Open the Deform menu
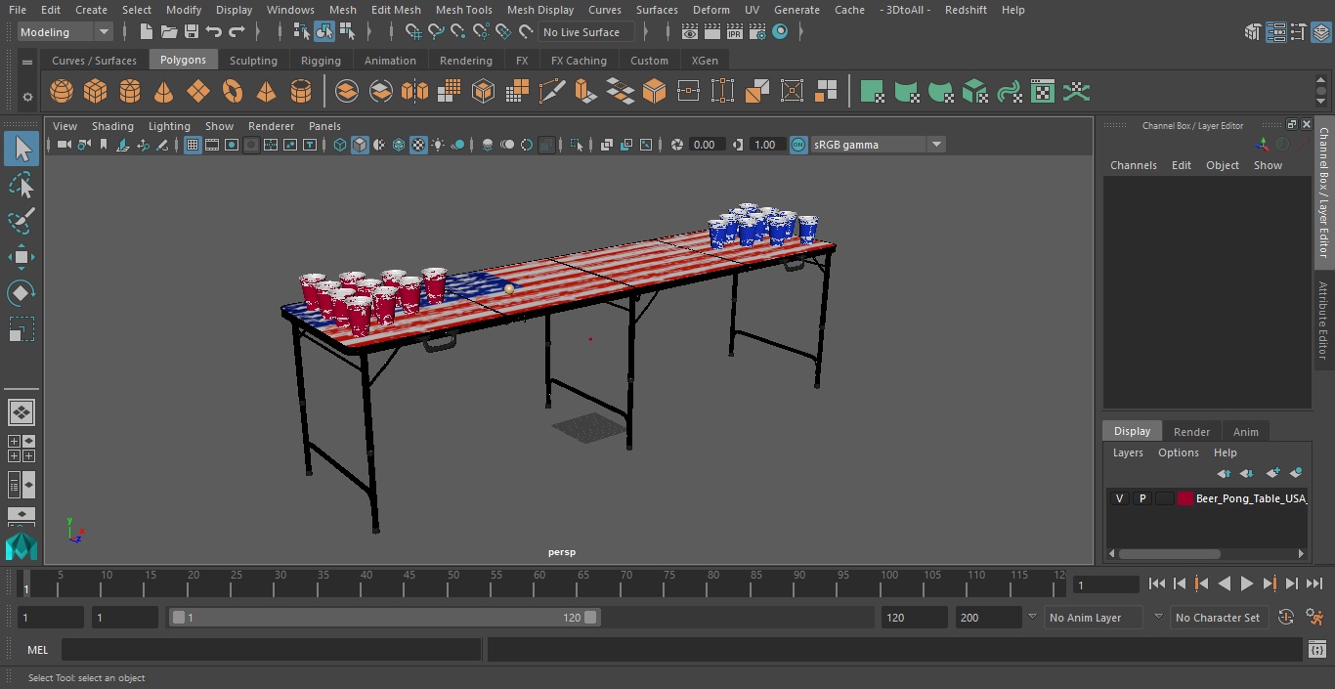This screenshot has width=1335, height=689. [711, 10]
